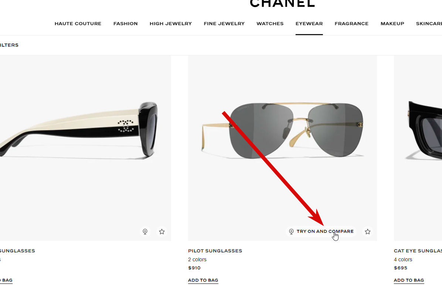The height and width of the screenshot is (302, 442).
Task: Open the Fashion menu
Action: click(125, 24)
